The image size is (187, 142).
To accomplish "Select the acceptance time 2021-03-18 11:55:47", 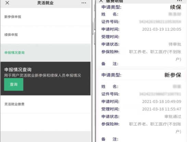I will (x=162, y=109).
